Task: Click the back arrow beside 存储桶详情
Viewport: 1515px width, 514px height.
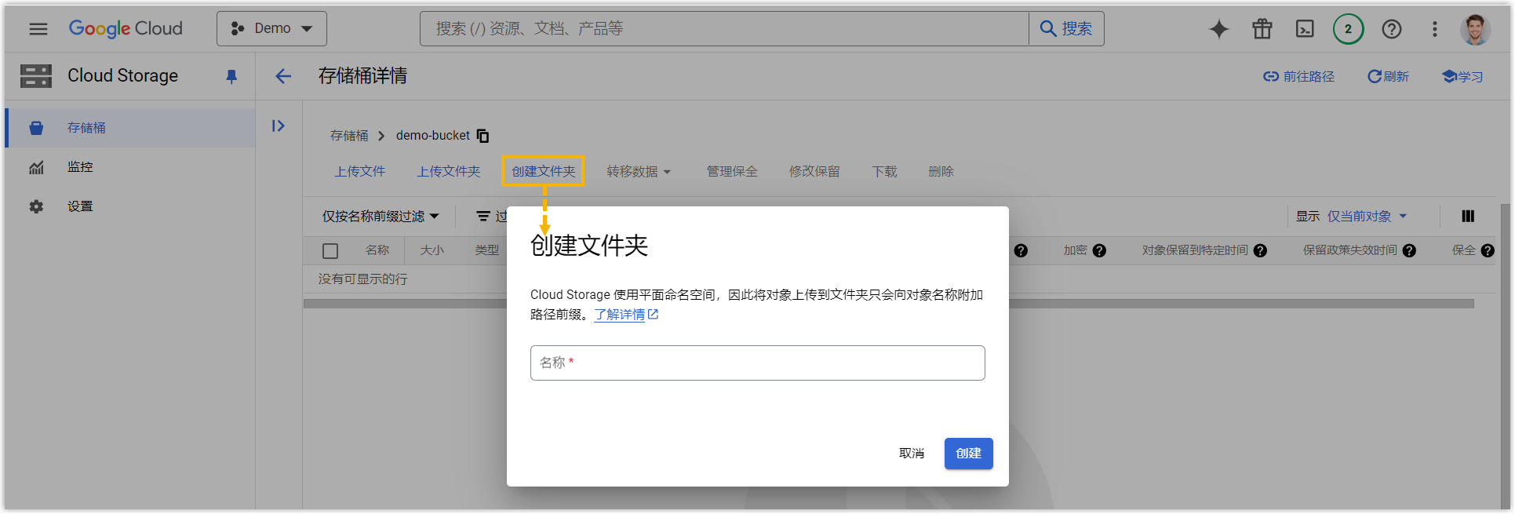Action: pyautogui.click(x=283, y=76)
